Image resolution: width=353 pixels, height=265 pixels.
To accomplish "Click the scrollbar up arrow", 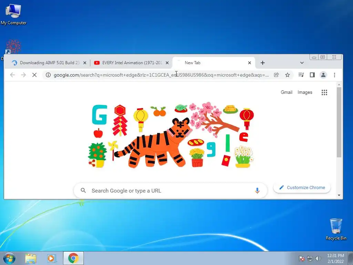I will [x=339, y=85].
